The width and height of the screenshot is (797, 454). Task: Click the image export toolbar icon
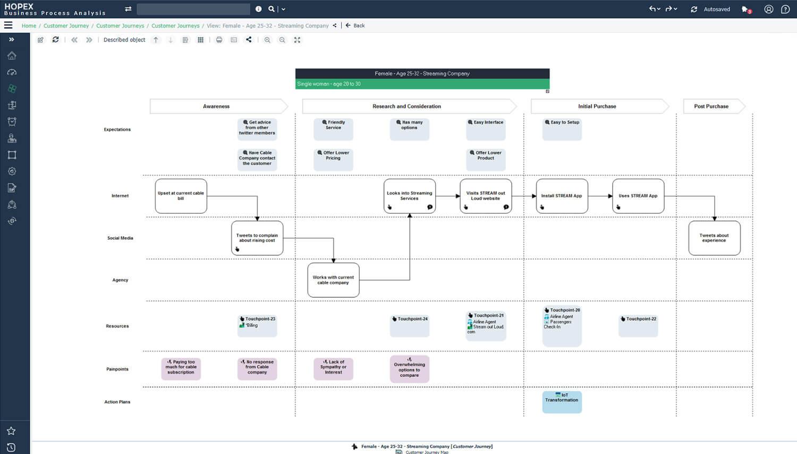tap(234, 40)
